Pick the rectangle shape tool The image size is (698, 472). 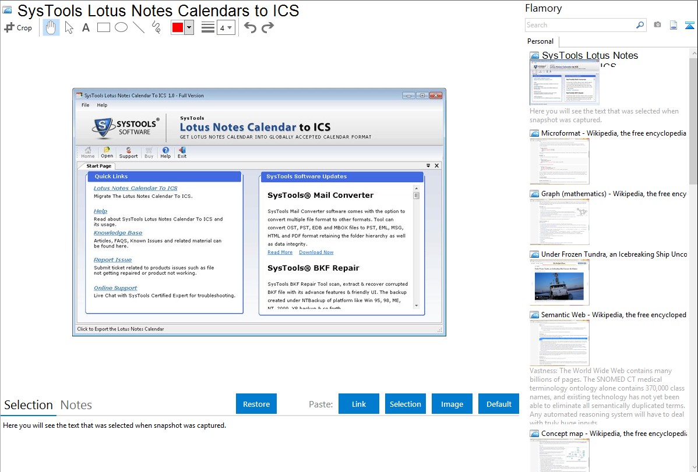103,27
